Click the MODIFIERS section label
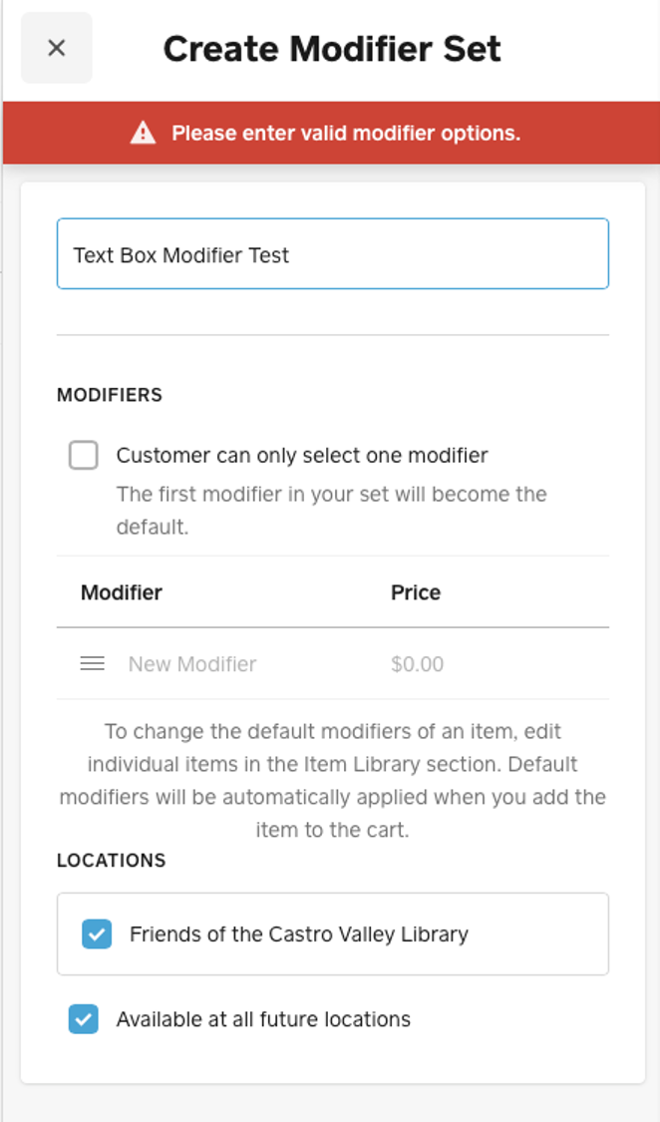 pyautogui.click(x=110, y=395)
